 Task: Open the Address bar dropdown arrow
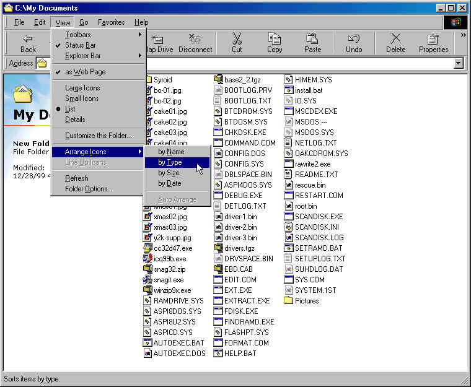459,63
